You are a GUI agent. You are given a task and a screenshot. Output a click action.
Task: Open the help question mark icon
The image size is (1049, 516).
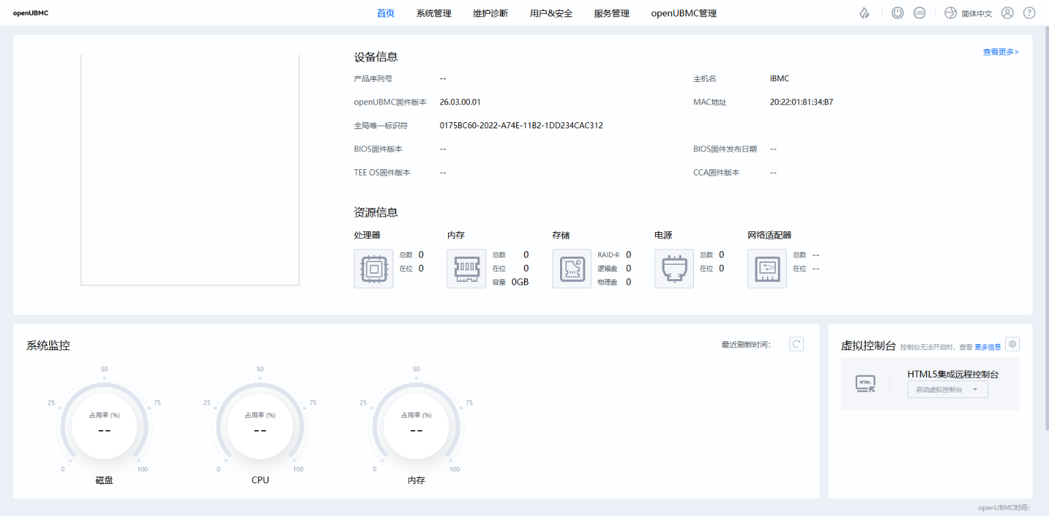tap(1029, 13)
